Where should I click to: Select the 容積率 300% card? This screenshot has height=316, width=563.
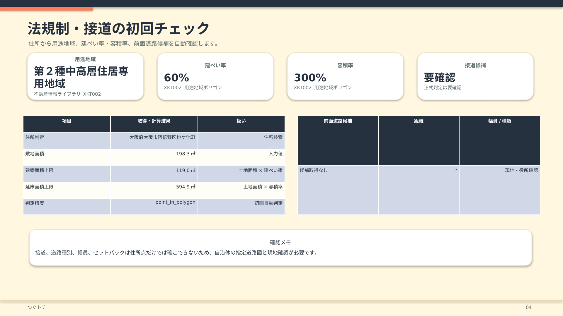tap(345, 76)
